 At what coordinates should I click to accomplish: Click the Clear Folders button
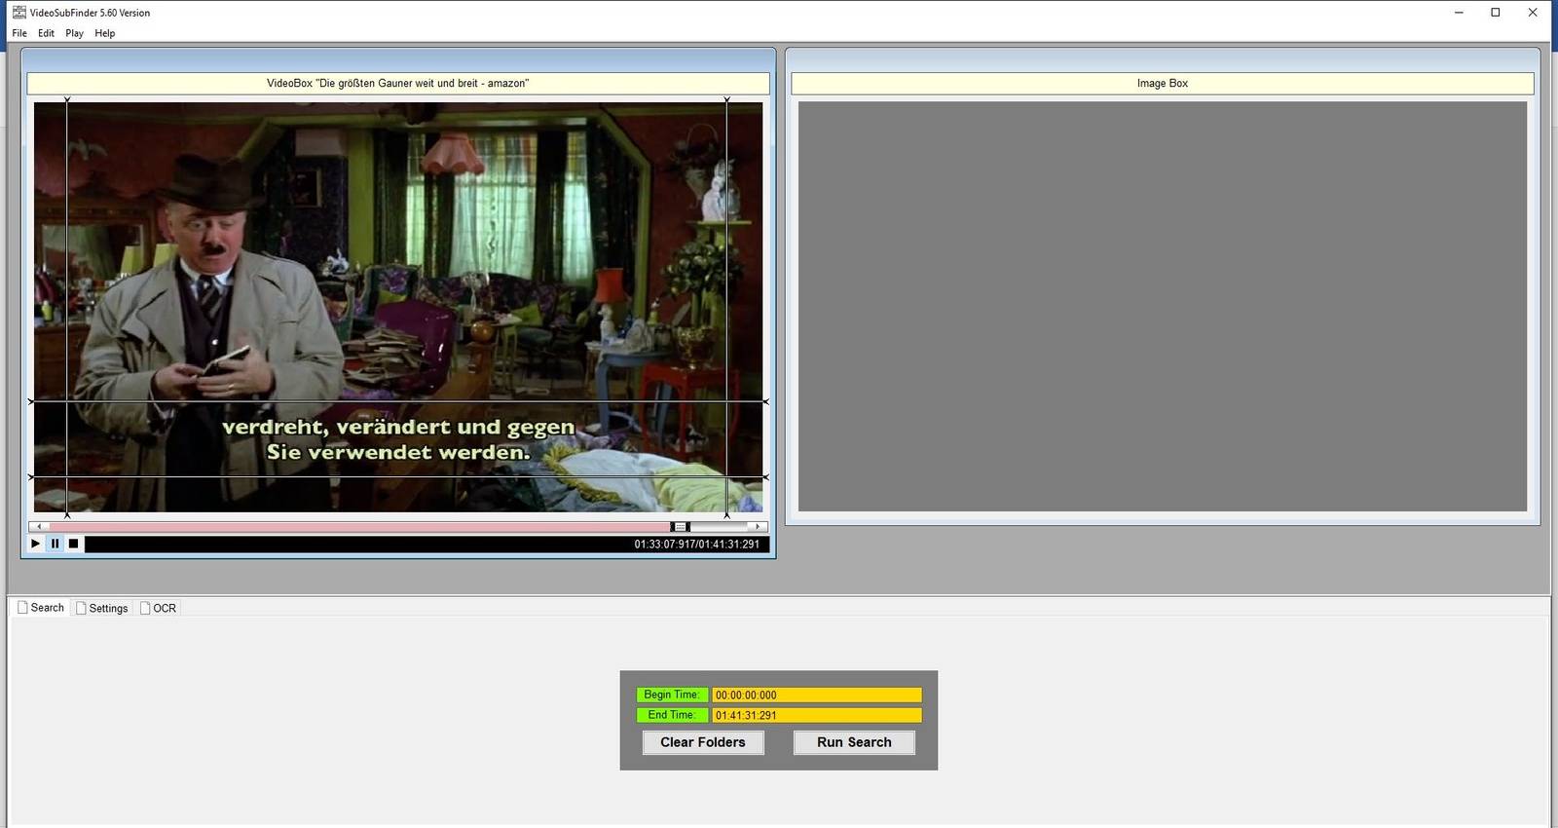click(x=703, y=742)
